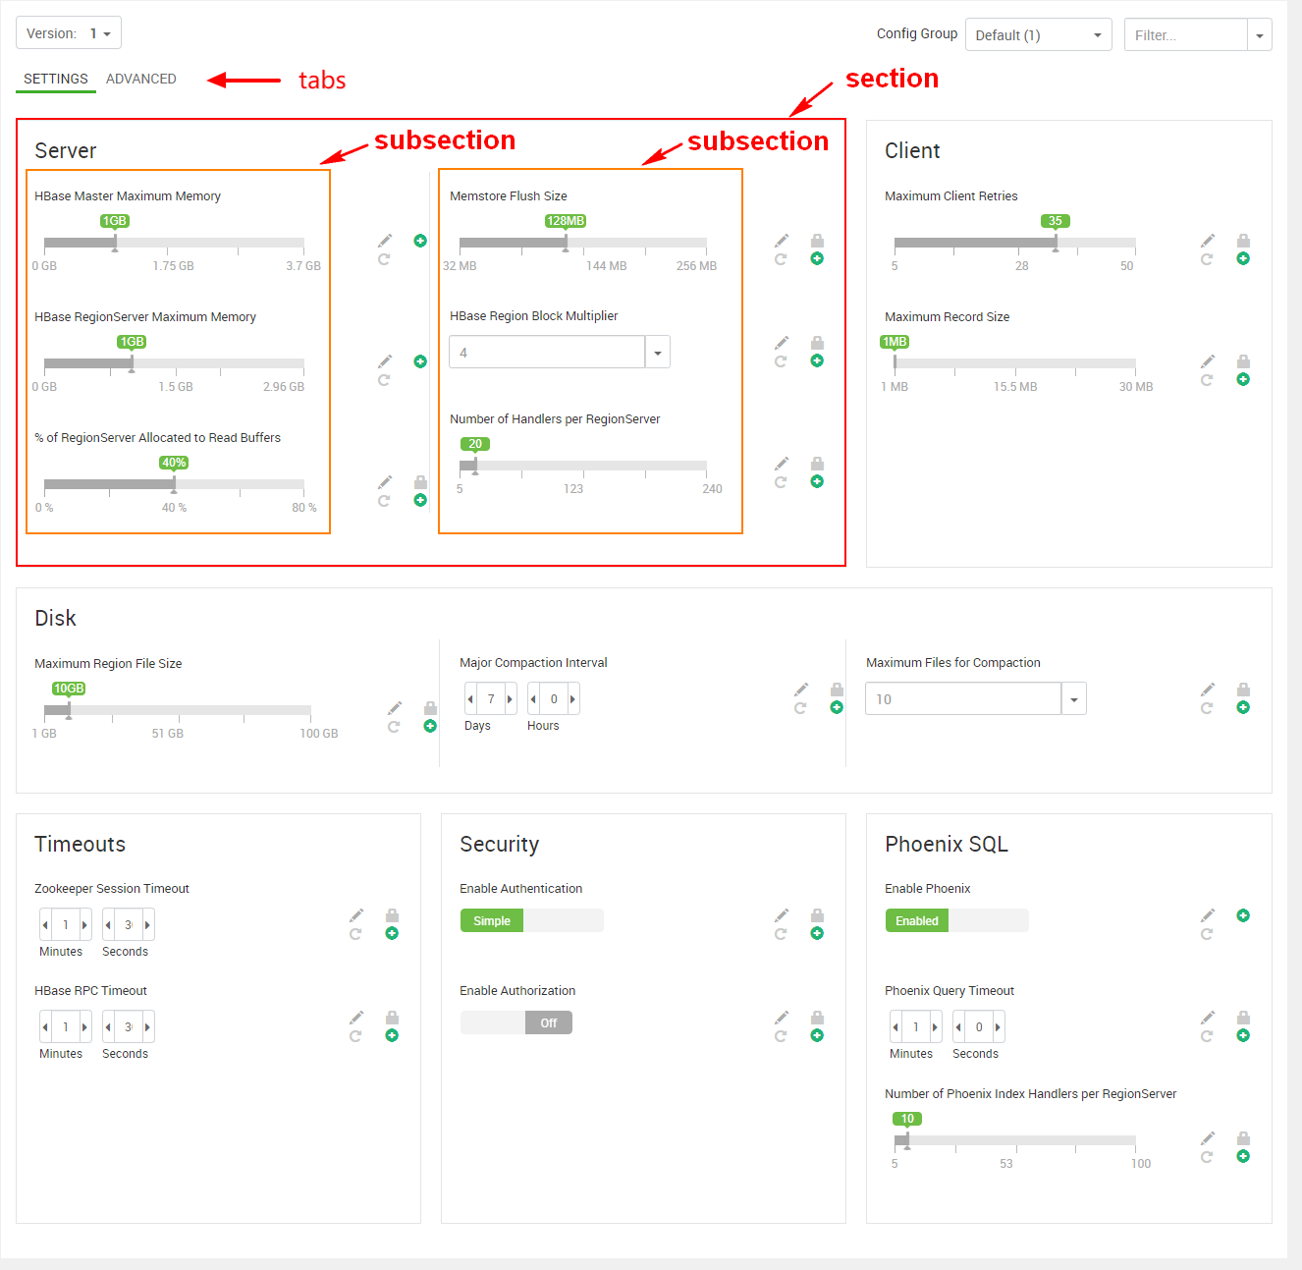Click the pencil icon for Major Compaction Interval
This screenshot has height=1270, width=1302.
click(x=801, y=689)
